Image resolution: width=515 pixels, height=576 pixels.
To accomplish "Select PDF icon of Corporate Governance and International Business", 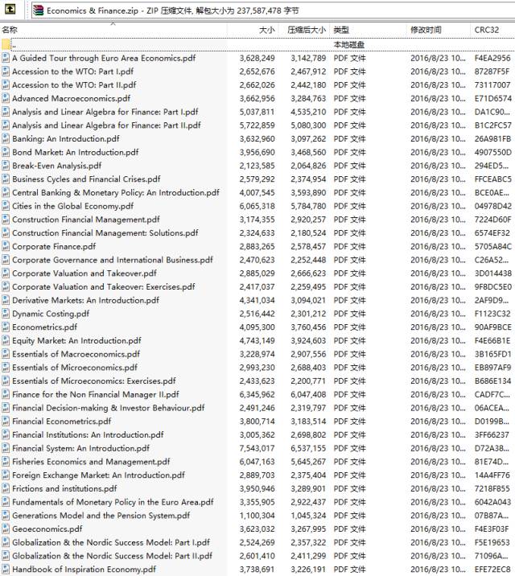I will (x=6, y=260).
